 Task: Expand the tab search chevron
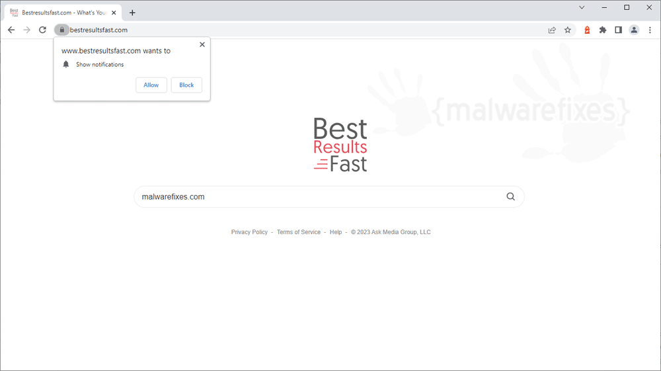[582, 7]
